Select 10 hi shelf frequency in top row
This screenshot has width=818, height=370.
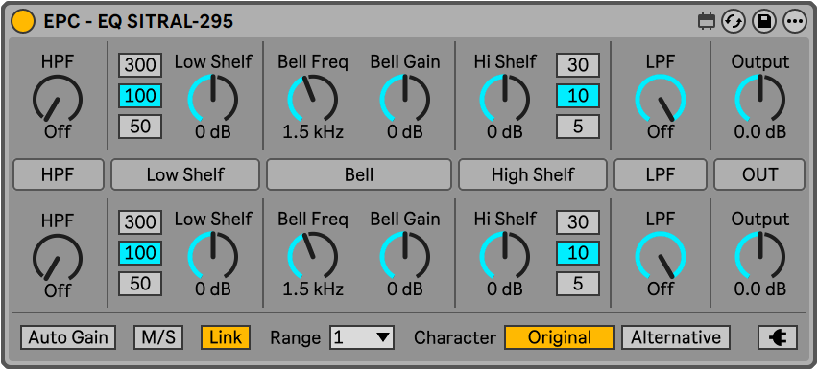pyautogui.click(x=578, y=96)
